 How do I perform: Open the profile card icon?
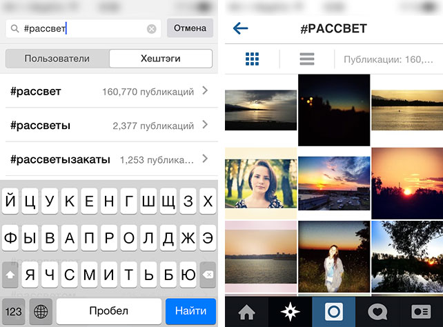[421, 312]
